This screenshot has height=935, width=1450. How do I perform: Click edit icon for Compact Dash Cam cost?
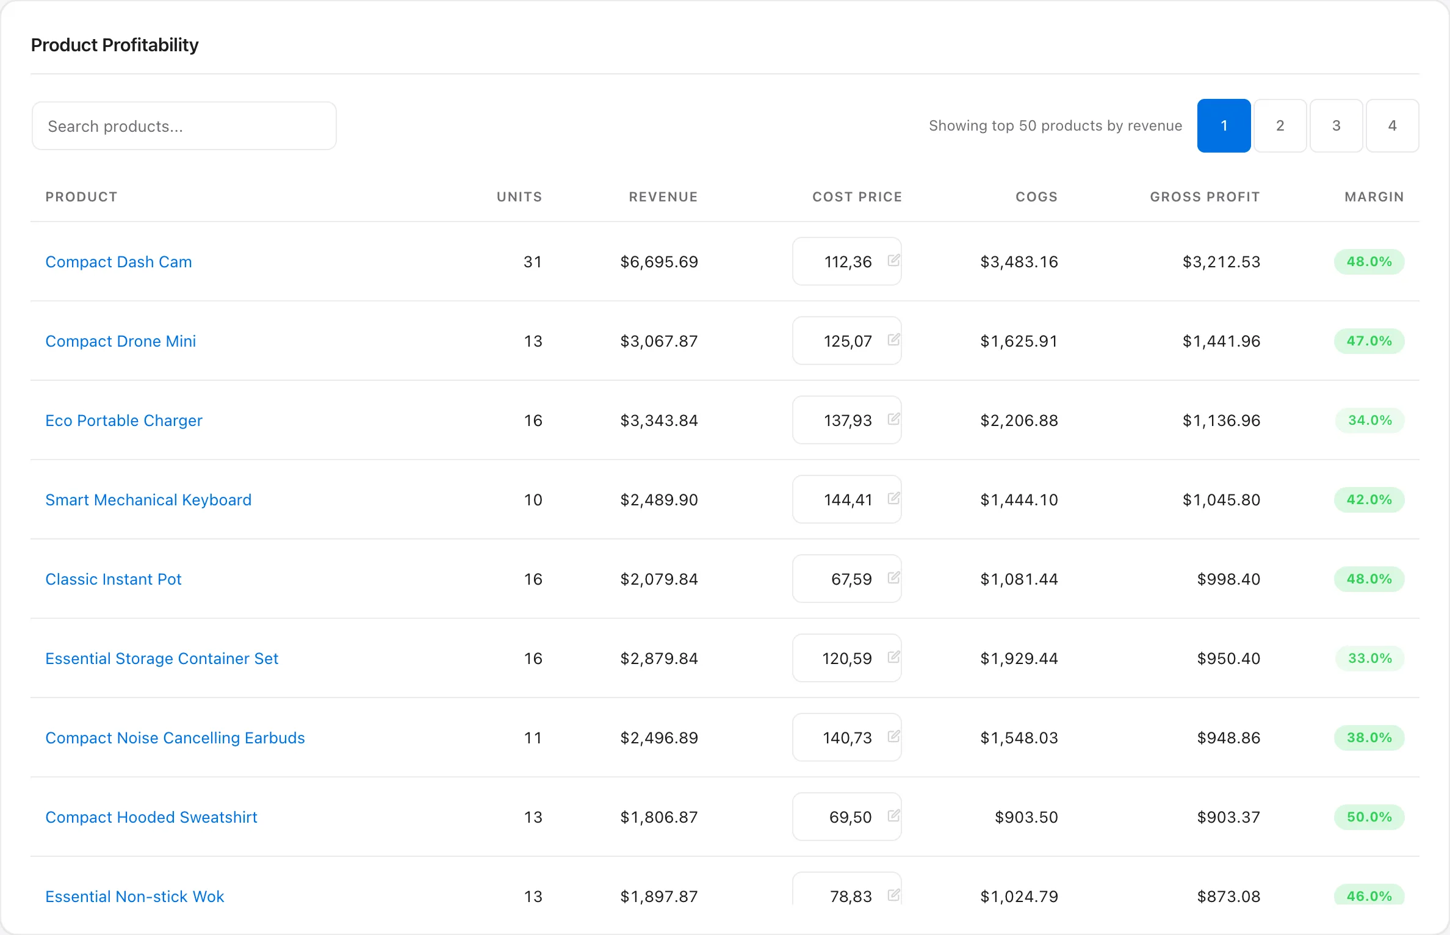tap(893, 261)
